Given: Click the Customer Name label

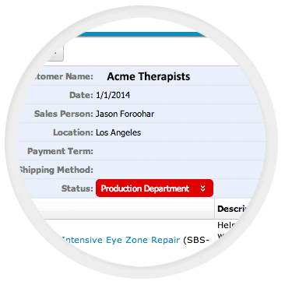Looking at the screenshot, I should tap(63, 76).
